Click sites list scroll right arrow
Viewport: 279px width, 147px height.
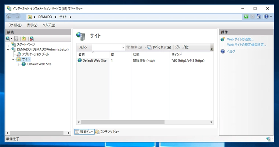tap(211, 122)
